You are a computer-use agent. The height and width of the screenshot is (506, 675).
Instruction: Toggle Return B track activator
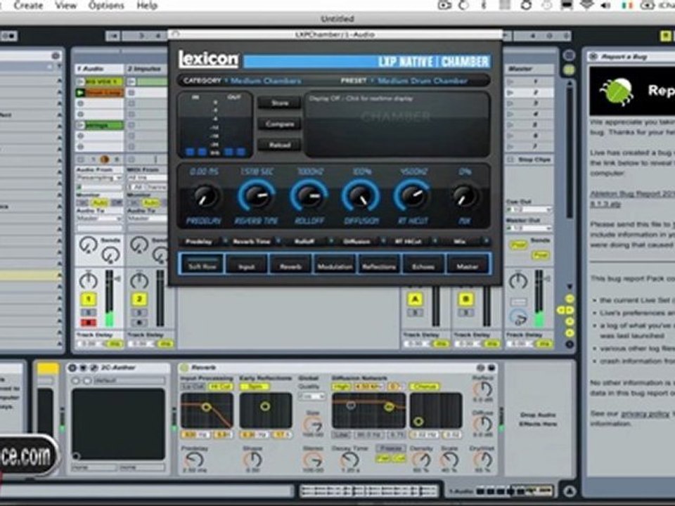[465, 299]
